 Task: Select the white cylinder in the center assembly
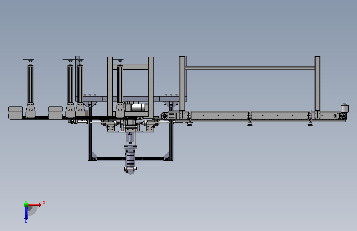point(139,107)
